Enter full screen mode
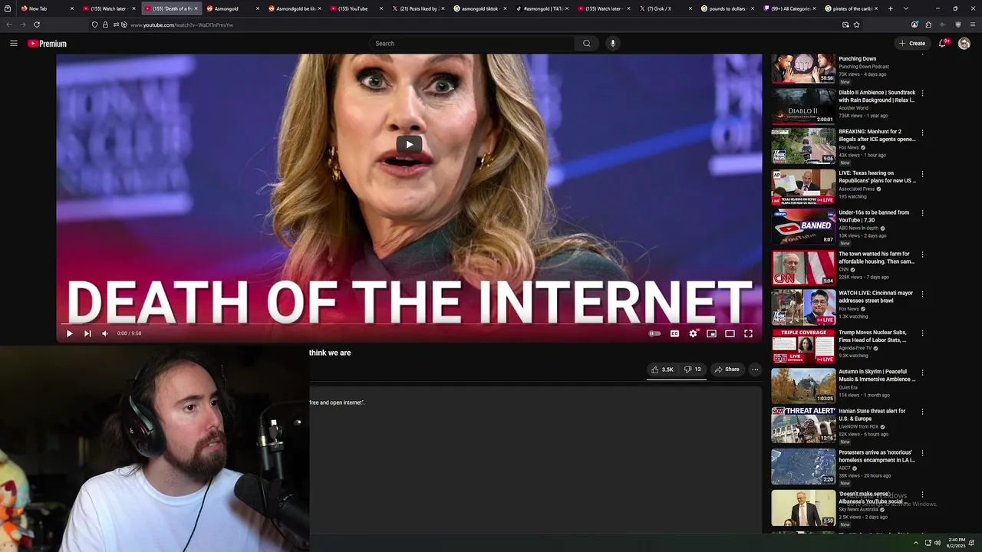The height and width of the screenshot is (552, 982). 748,333
